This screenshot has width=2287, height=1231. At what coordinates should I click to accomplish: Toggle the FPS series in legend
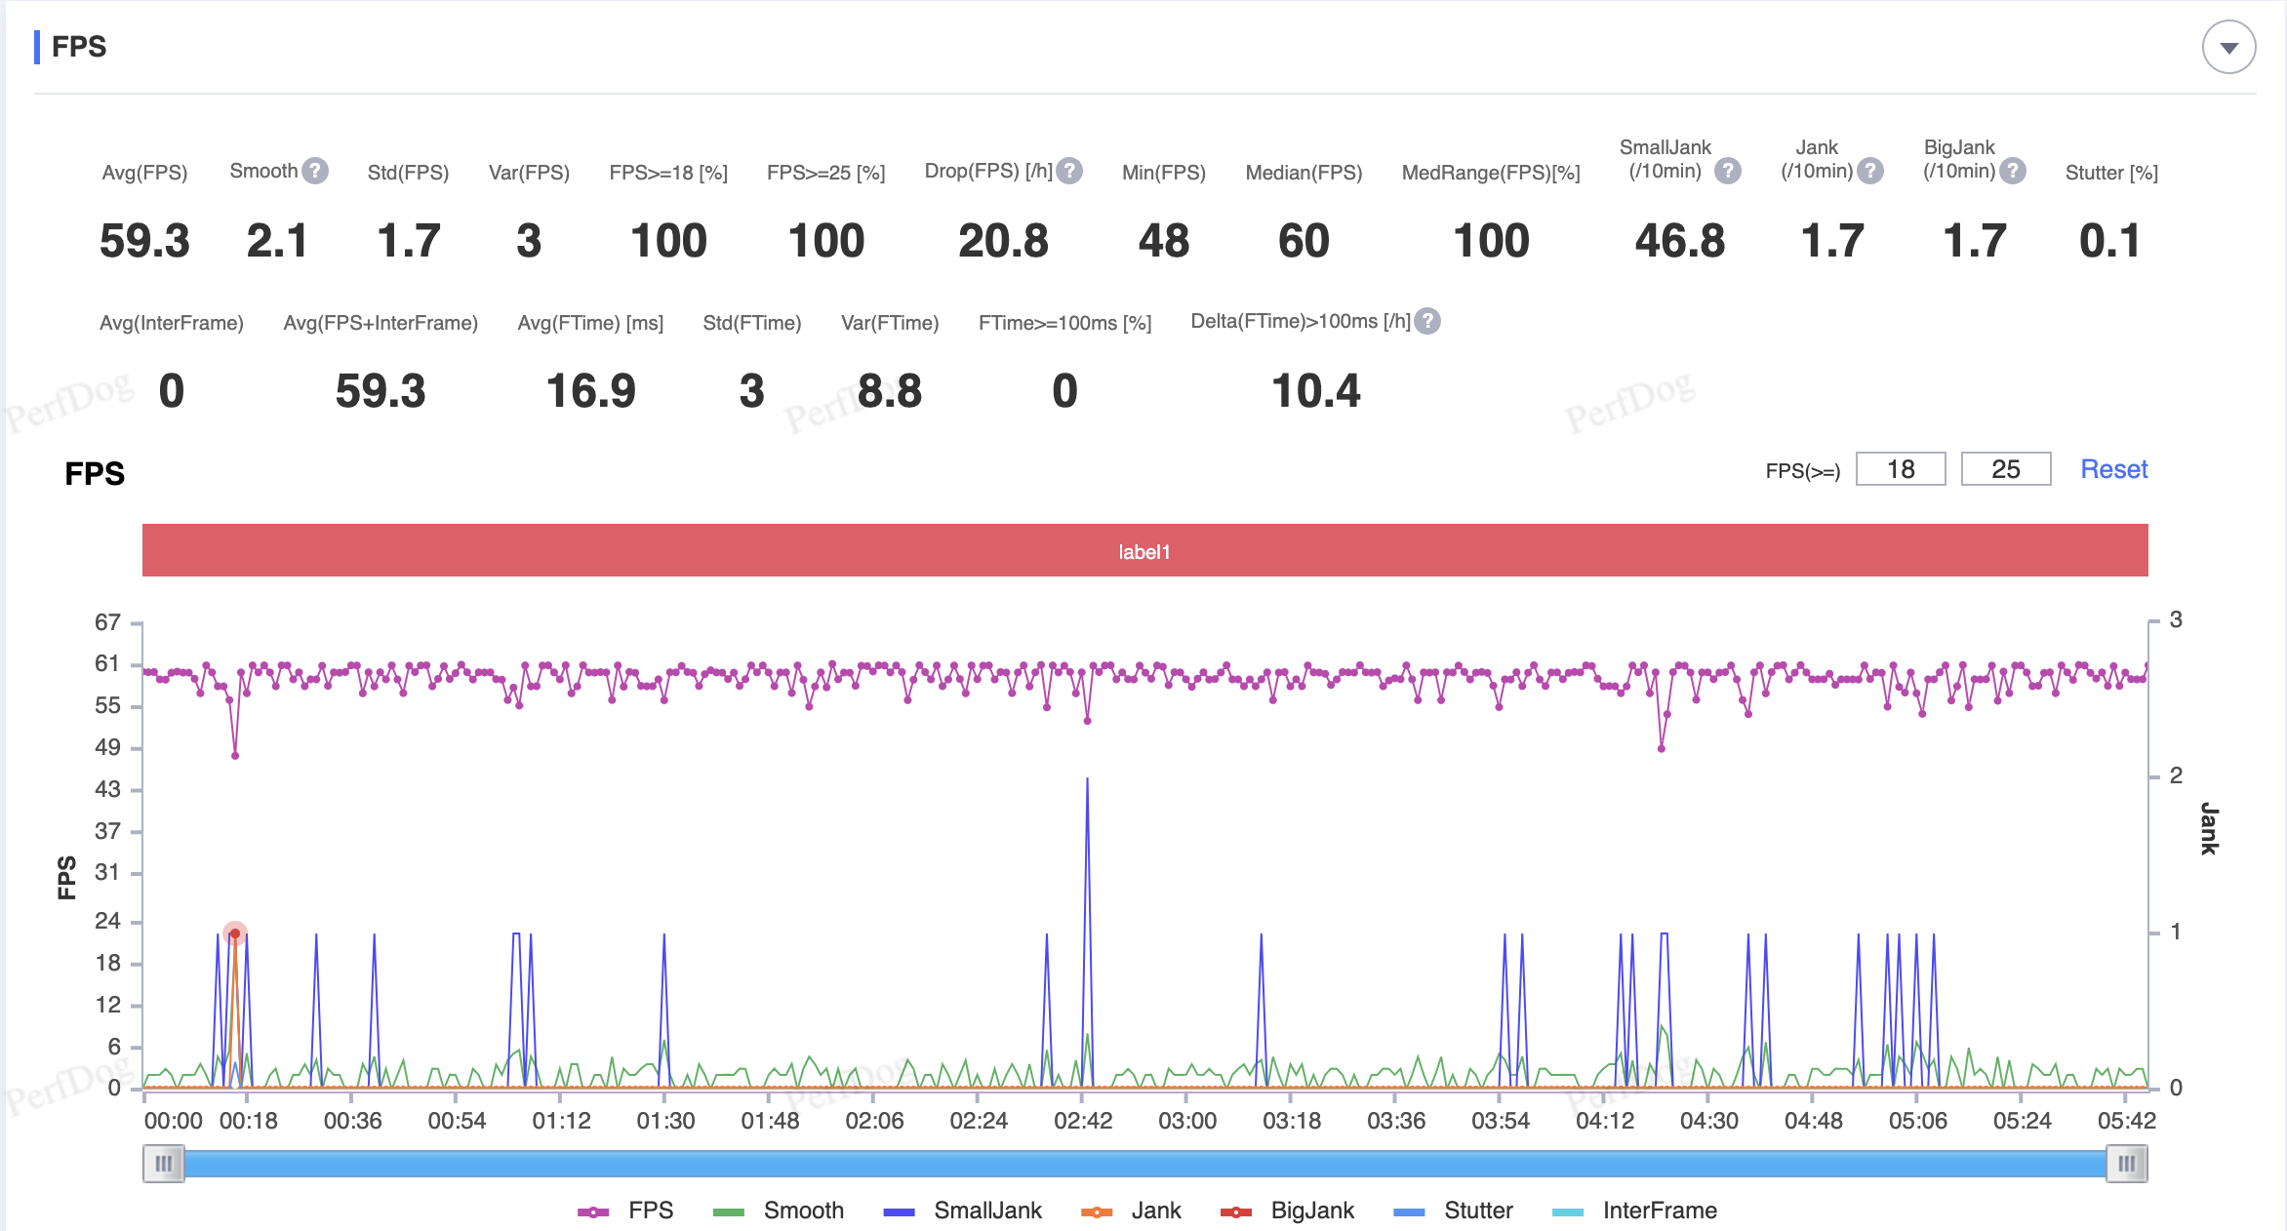[625, 1211]
